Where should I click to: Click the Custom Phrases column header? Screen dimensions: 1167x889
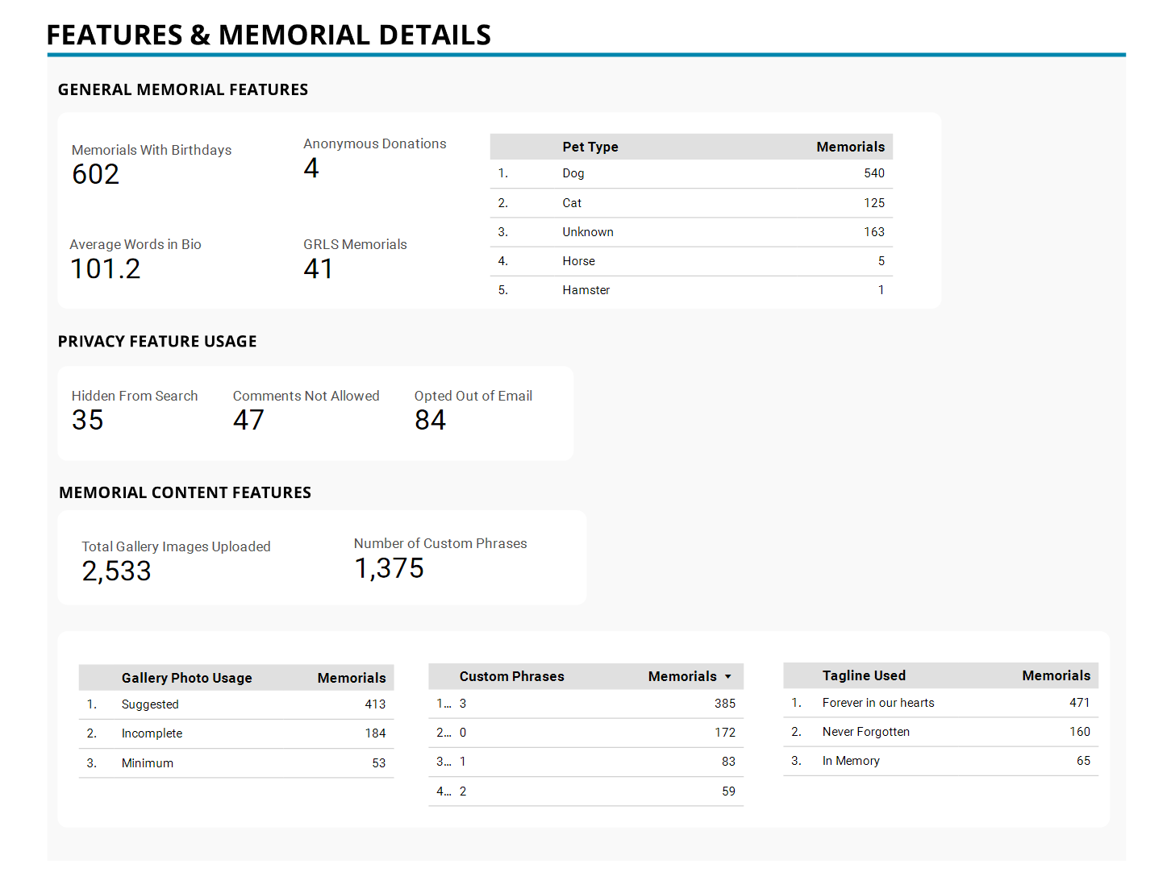coord(511,676)
